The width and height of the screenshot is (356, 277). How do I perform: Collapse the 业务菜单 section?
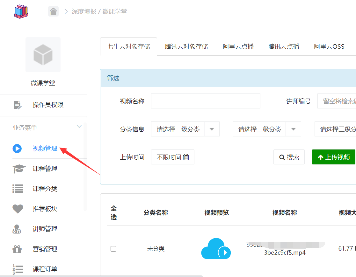(x=79, y=127)
